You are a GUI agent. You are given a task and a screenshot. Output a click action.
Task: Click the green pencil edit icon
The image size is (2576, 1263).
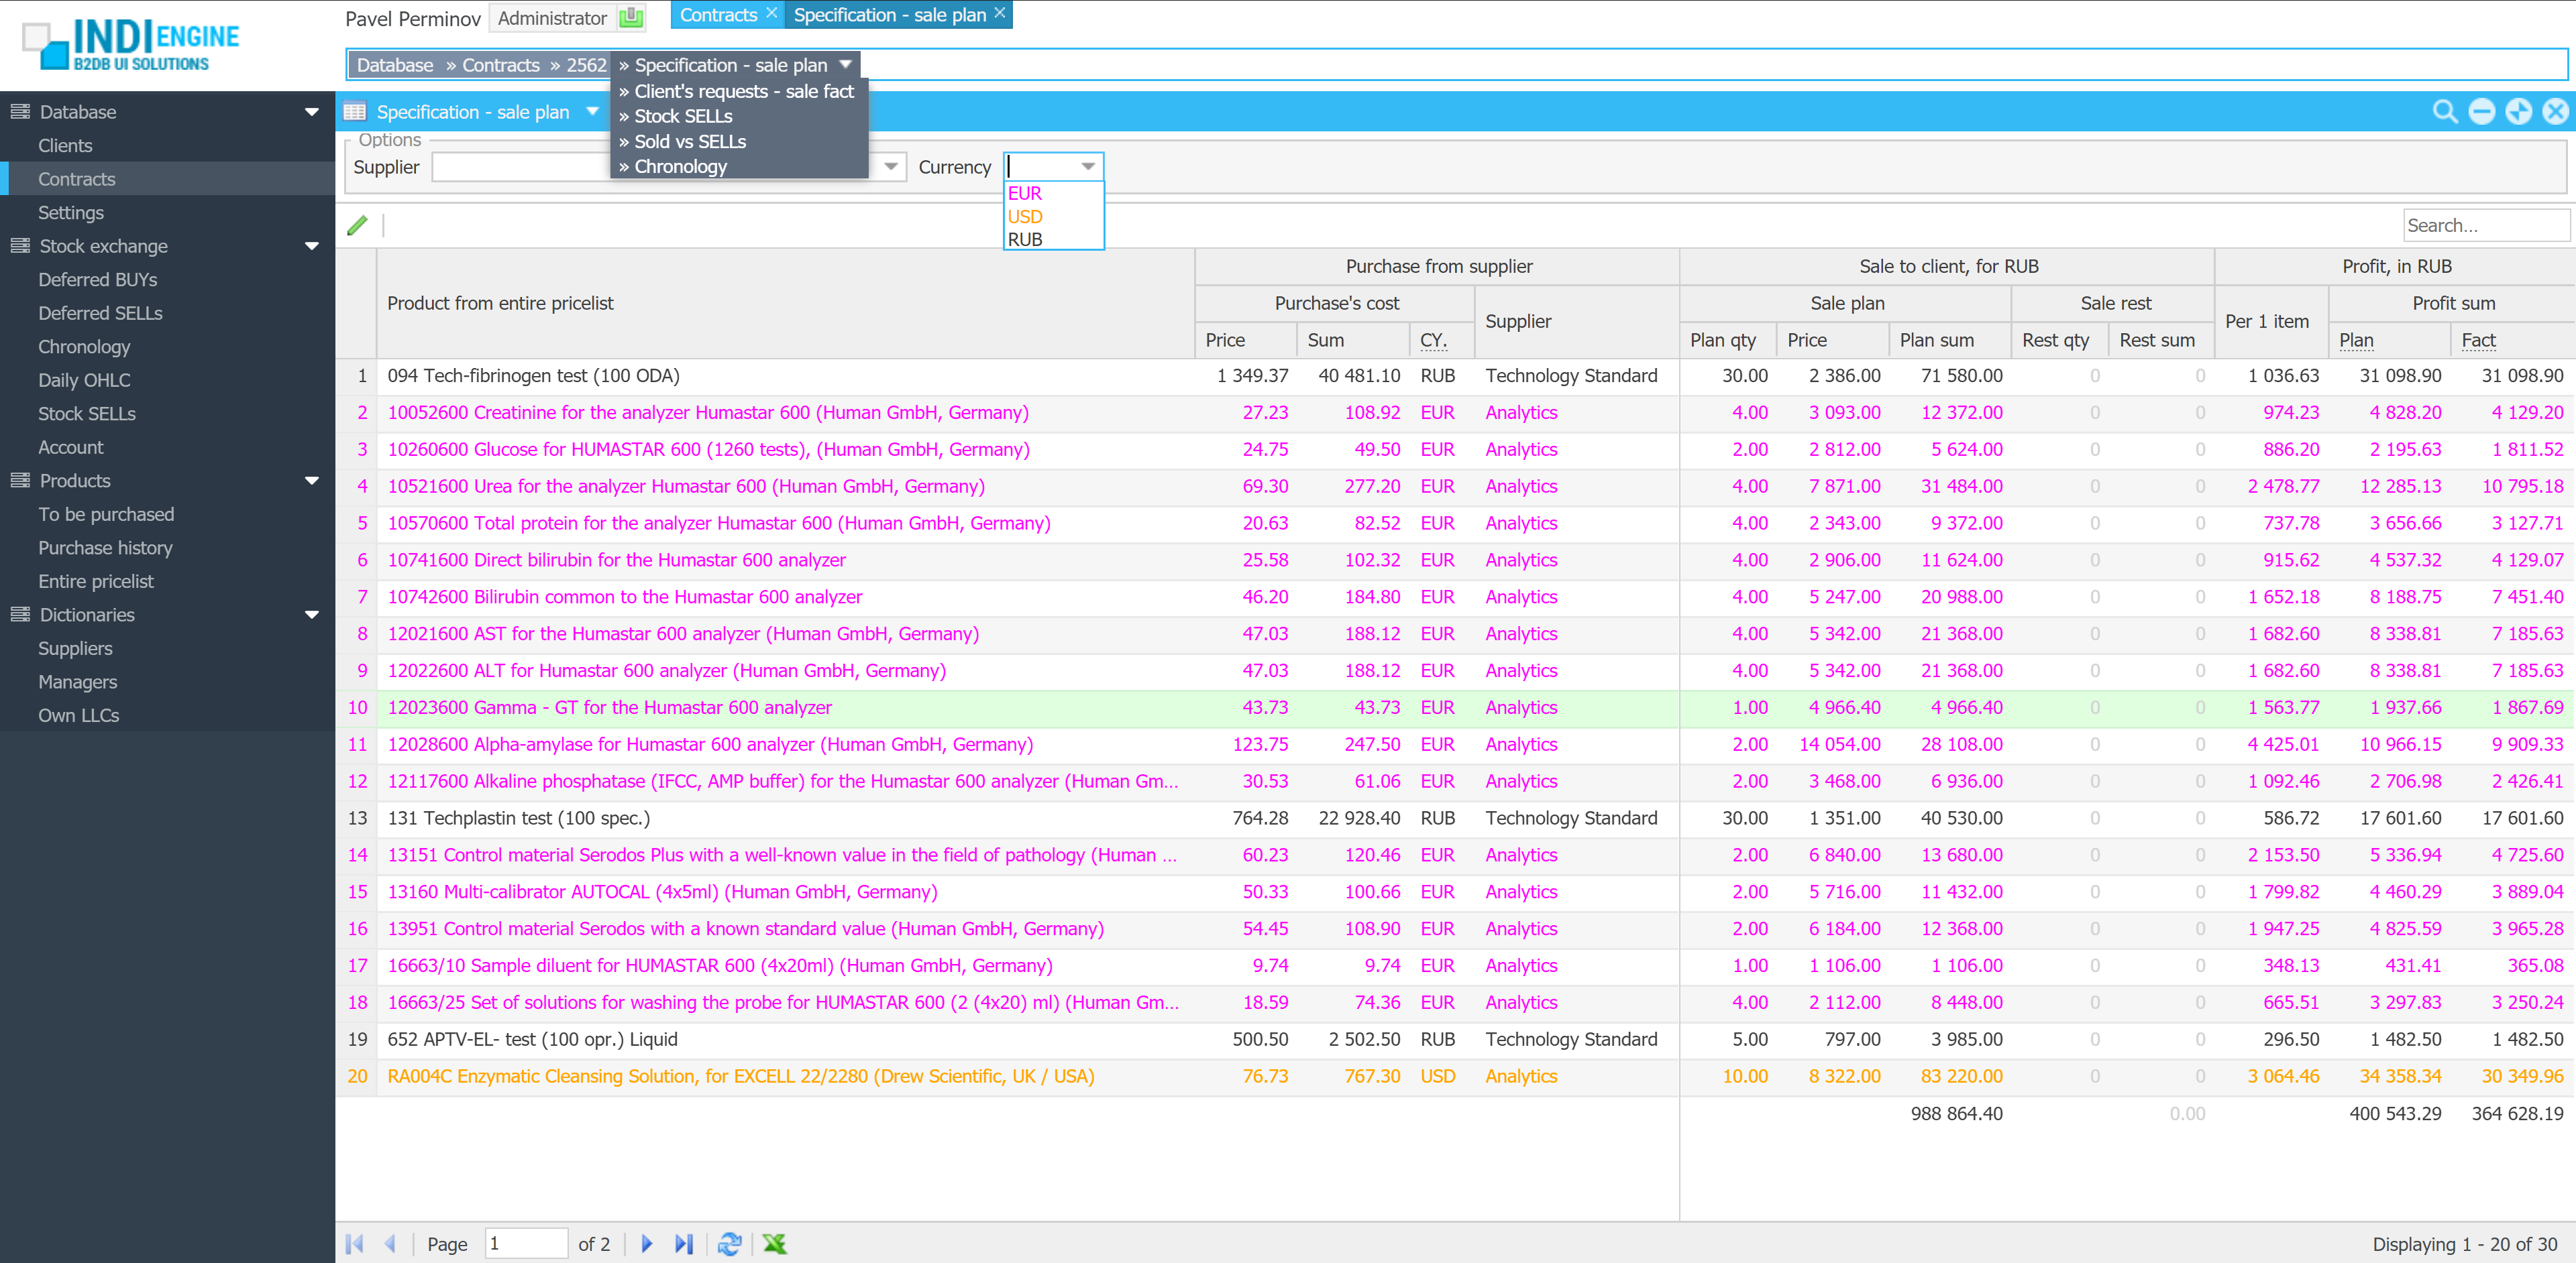(357, 225)
